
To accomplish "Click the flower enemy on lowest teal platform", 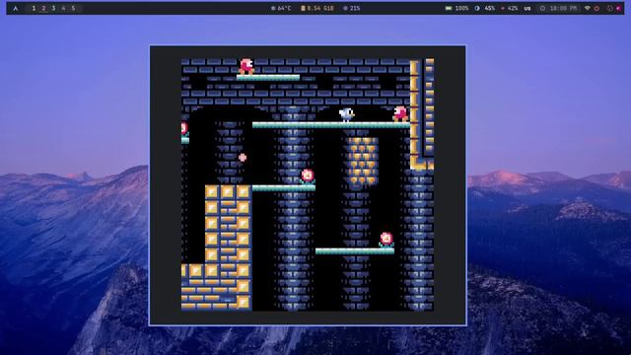I will point(386,240).
